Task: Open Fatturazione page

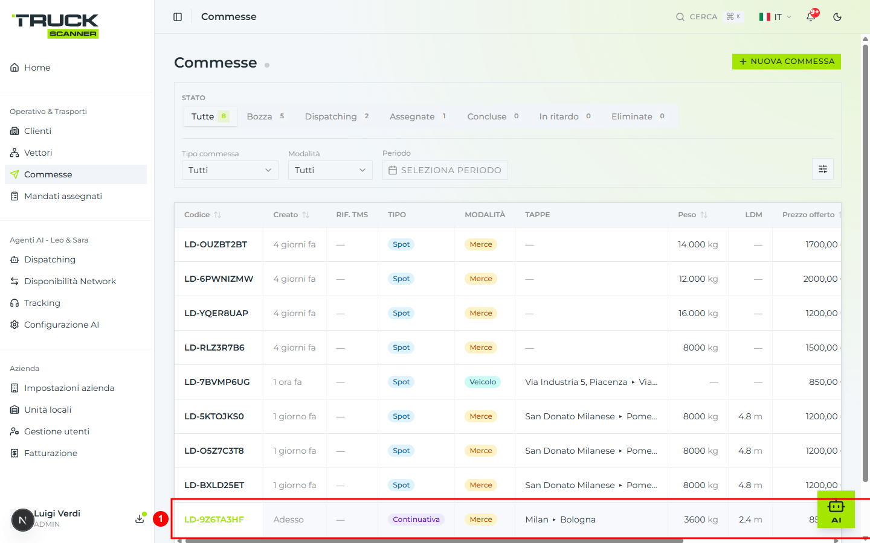Action: pyautogui.click(x=76, y=453)
